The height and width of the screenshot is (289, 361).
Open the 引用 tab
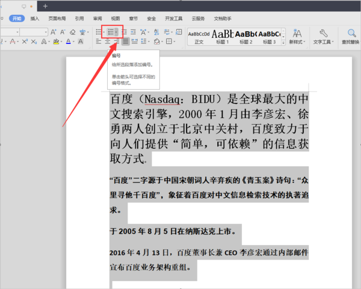coord(79,19)
